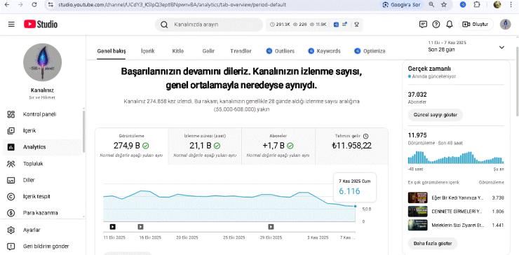Click the browser zoom magnifier icon
519x255 pixels.
[431, 5]
